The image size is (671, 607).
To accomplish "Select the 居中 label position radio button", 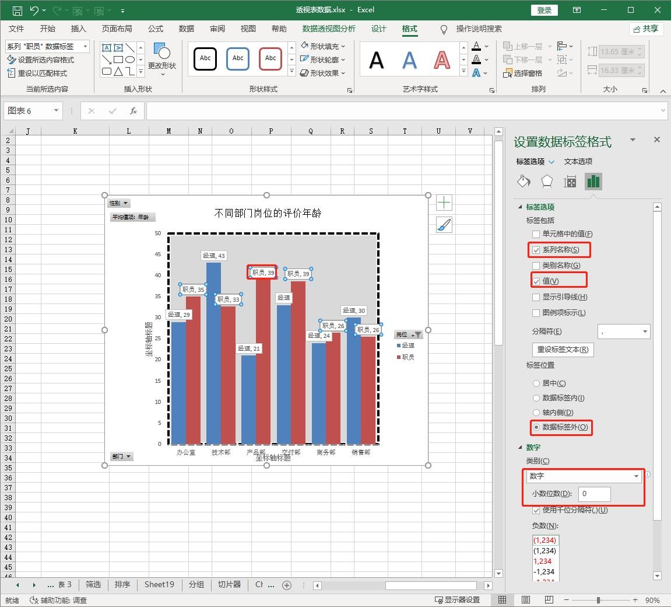I will click(x=536, y=383).
